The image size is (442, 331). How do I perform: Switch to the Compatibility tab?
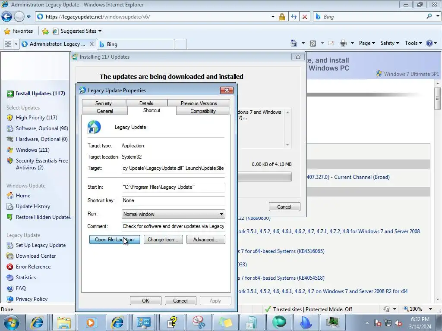203,111
